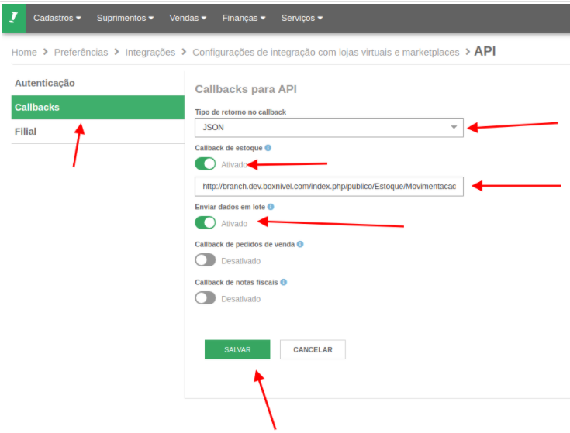Click the Cancelar button

pos(313,350)
